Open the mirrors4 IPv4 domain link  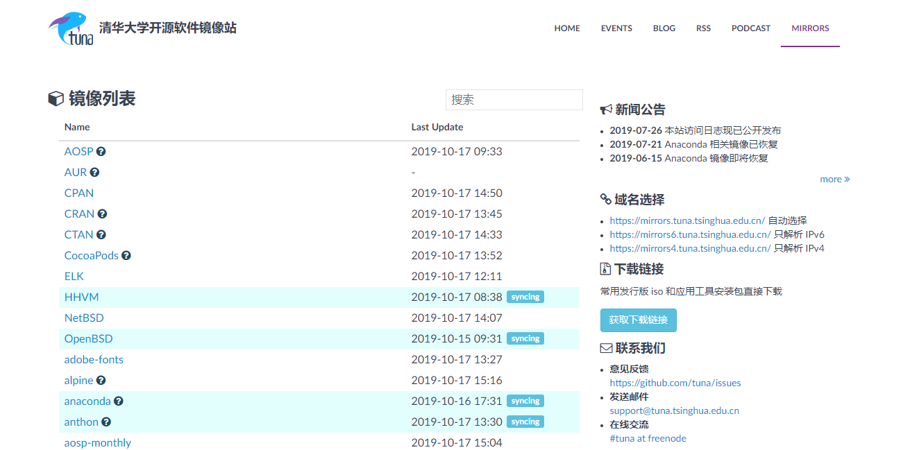click(691, 248)
